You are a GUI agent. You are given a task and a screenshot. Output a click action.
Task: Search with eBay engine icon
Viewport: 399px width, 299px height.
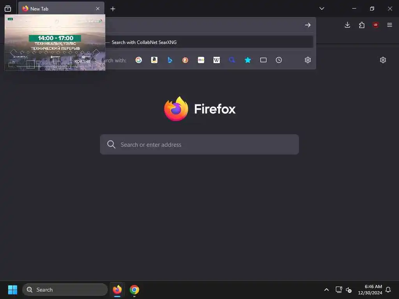tap(201, 60)
